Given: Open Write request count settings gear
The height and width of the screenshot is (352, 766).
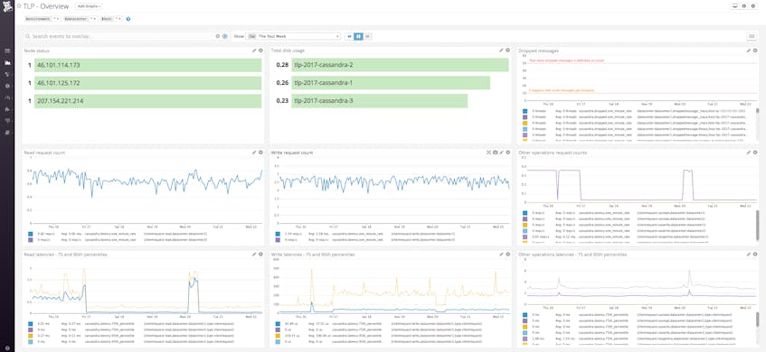Looking at the screenshot, I should 507,153.
